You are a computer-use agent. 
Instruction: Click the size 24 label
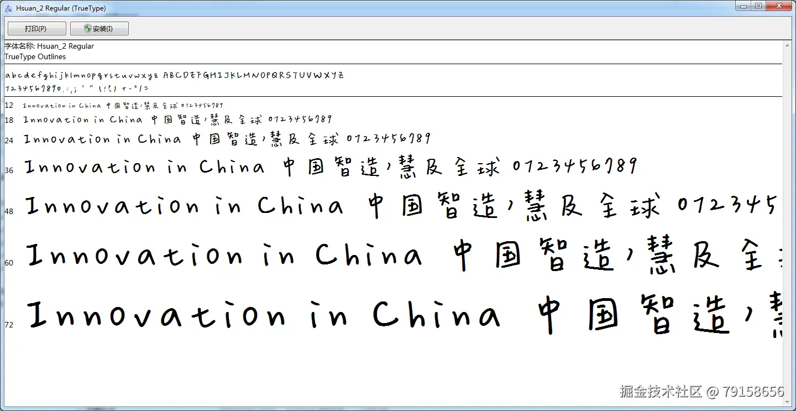(x=9, y=141)
